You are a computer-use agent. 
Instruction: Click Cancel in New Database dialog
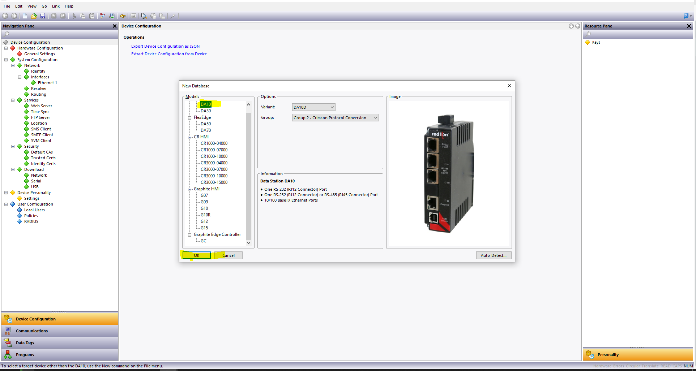click(229, 255)
